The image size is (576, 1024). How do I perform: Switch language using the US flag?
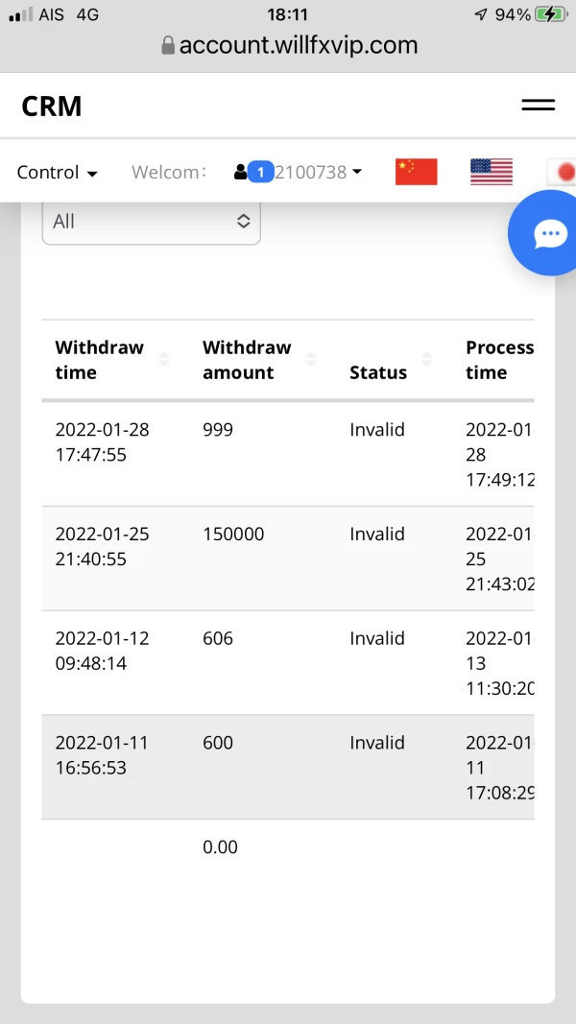point(491,172)
